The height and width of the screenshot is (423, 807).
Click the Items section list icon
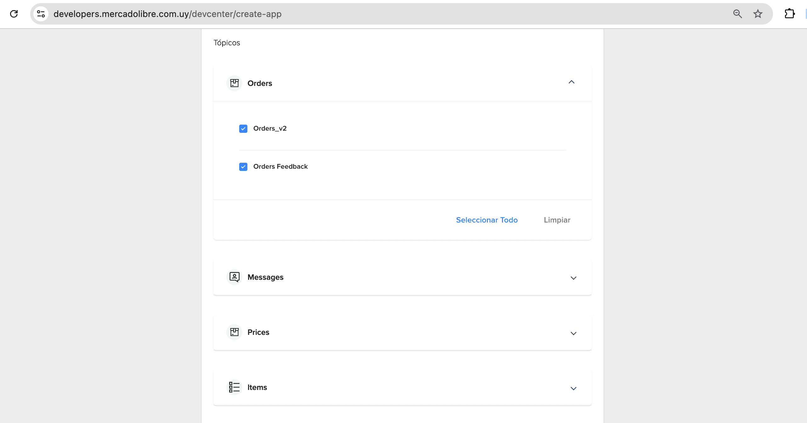pyautogui.click(x=234, y=387)
